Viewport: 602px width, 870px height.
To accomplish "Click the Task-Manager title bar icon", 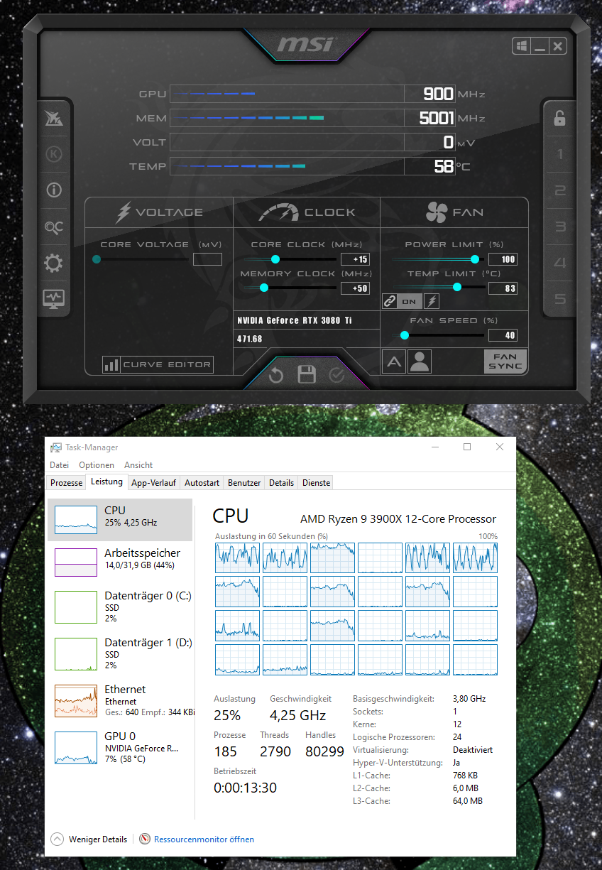I will [x=55, y=447].
